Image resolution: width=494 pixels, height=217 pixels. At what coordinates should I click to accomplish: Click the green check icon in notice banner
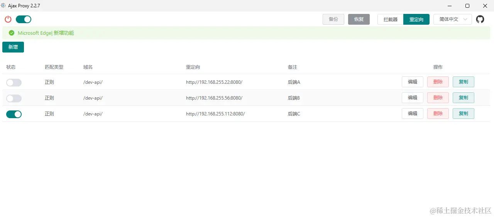12,33
